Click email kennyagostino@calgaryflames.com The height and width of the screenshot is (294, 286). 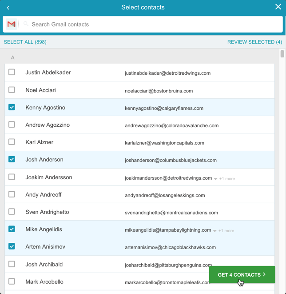point(164,108)
